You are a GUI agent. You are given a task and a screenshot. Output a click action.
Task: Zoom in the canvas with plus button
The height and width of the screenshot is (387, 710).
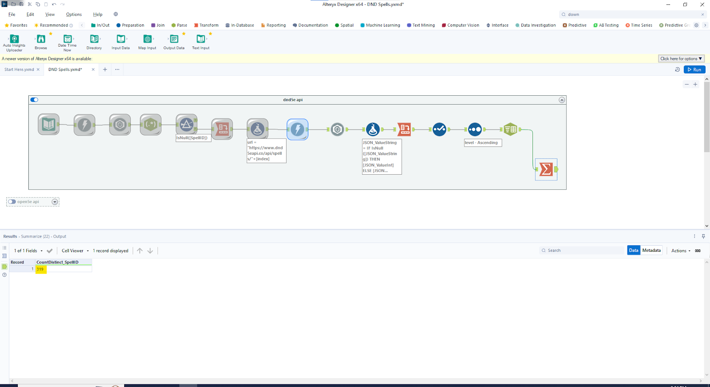(x=695, y=84)
